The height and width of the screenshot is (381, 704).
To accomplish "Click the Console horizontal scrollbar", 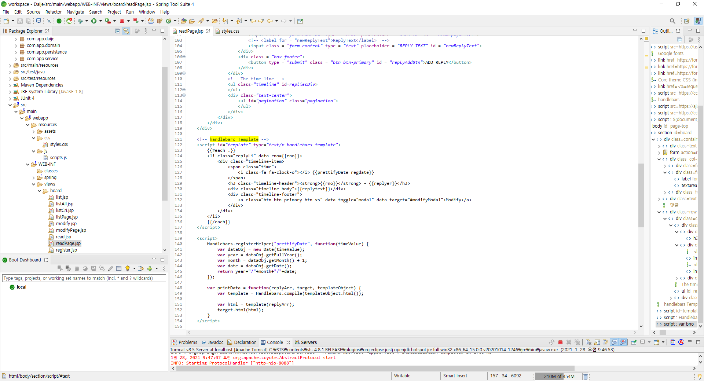I will click(375, 369).
